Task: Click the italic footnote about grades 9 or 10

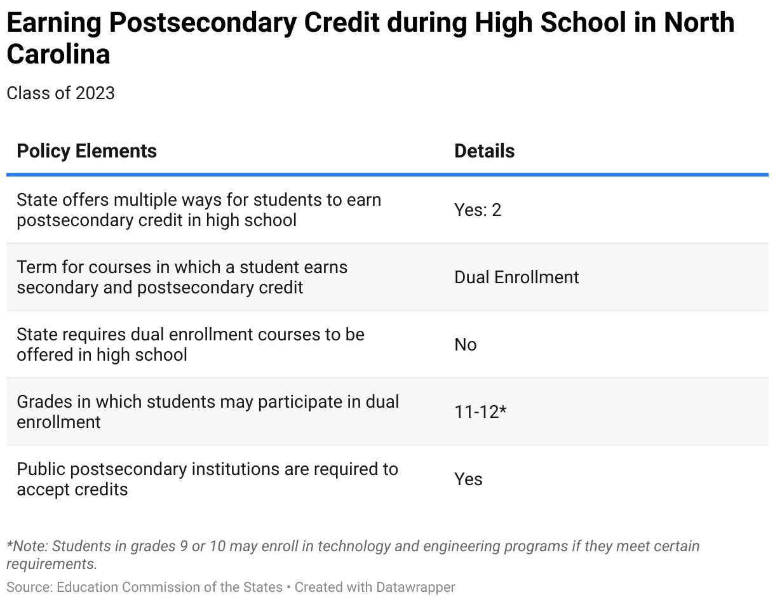Action: tap(353, 554)
